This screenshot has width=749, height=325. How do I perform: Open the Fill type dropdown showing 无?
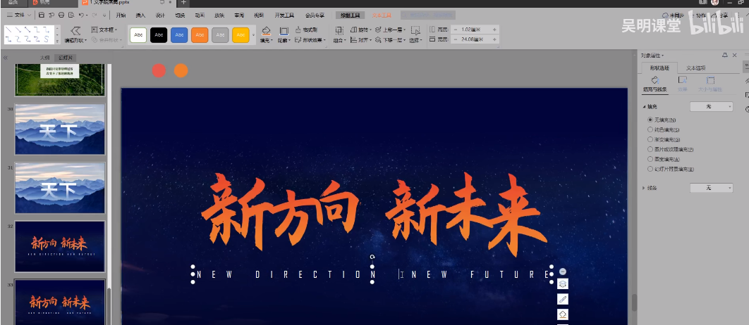pyautogui.click(x=711, y=107)
